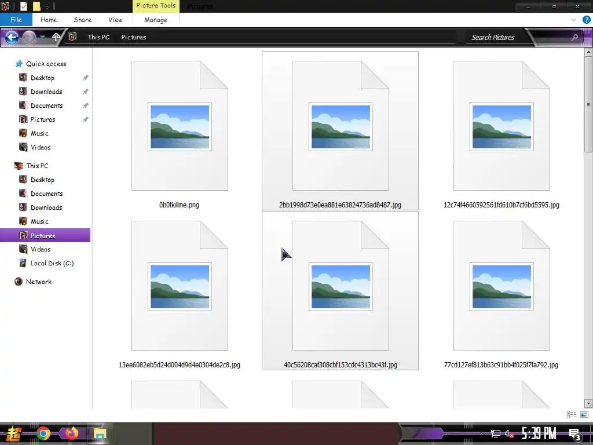Select 13ee6082eb5d24d004d9d4e0304de2c8.jpg thumbnail

pyautogui.click(x=180, y=286)
